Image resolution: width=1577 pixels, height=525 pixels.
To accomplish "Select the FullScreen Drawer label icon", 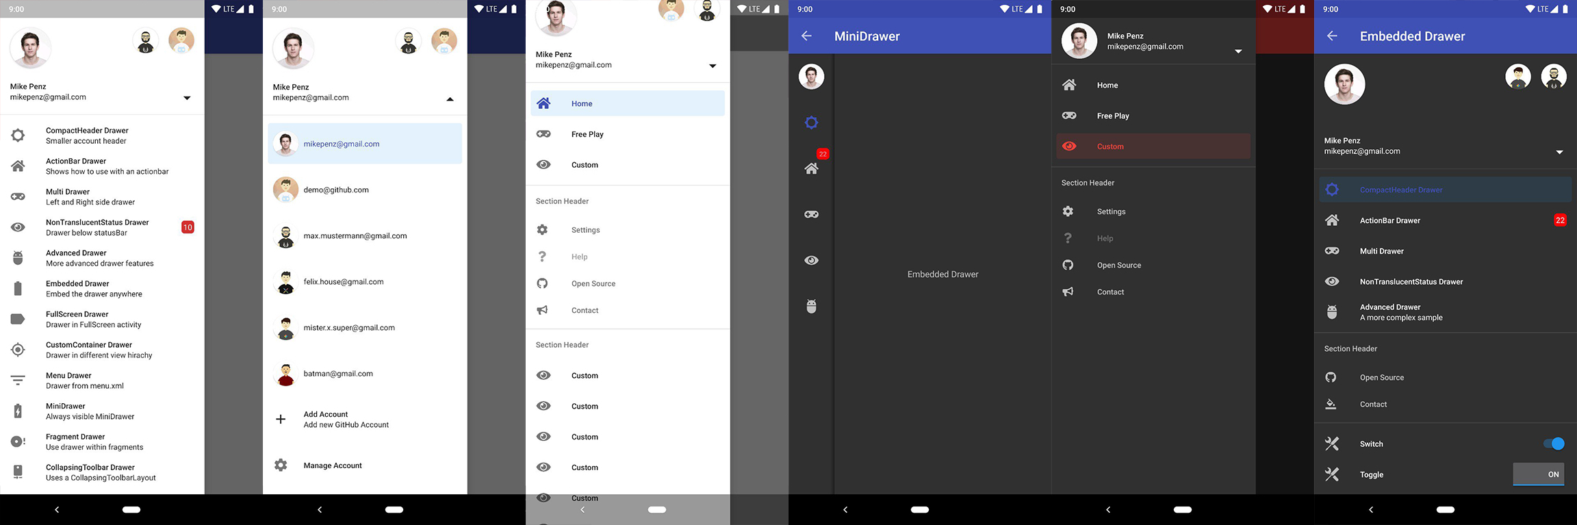I will (x=18, y=319).
